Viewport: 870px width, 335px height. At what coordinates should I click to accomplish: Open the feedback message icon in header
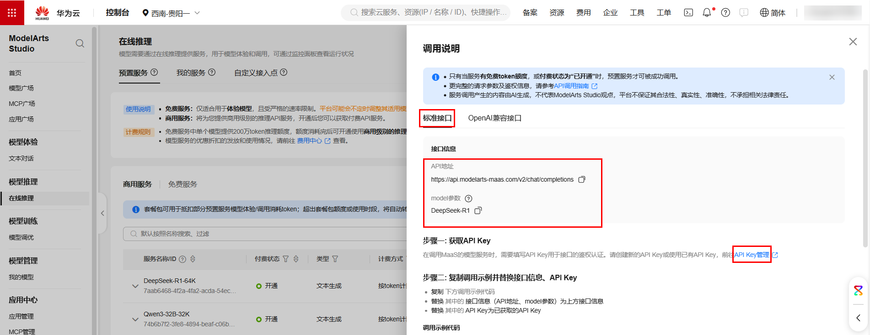pos(744,13)
